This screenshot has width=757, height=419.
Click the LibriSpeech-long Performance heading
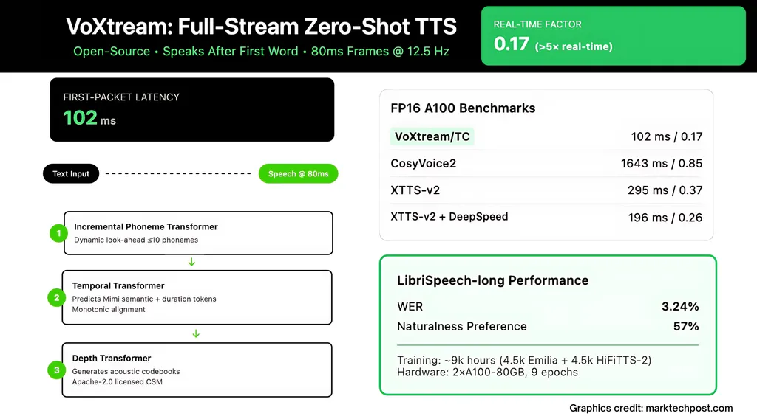click(x=492, y=280)
